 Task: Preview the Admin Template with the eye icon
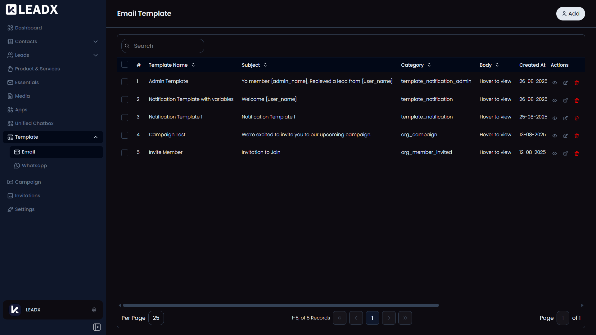tap(555, 83)
